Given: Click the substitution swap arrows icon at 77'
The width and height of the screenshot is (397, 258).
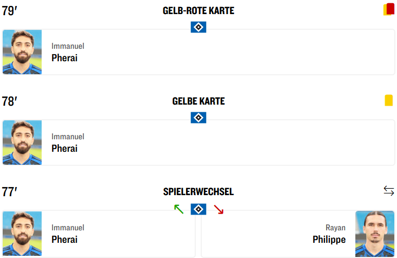Looking at the screenshot, I should coord(389,190).
